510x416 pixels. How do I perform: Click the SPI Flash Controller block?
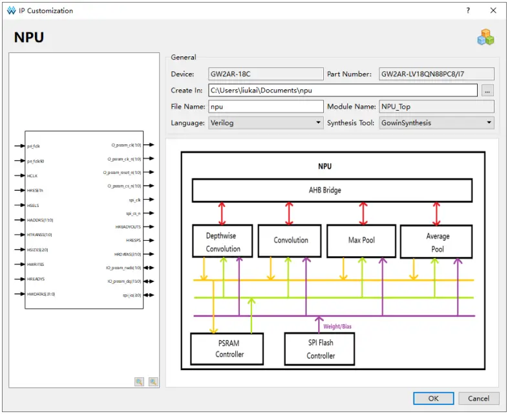pos(320,350)
